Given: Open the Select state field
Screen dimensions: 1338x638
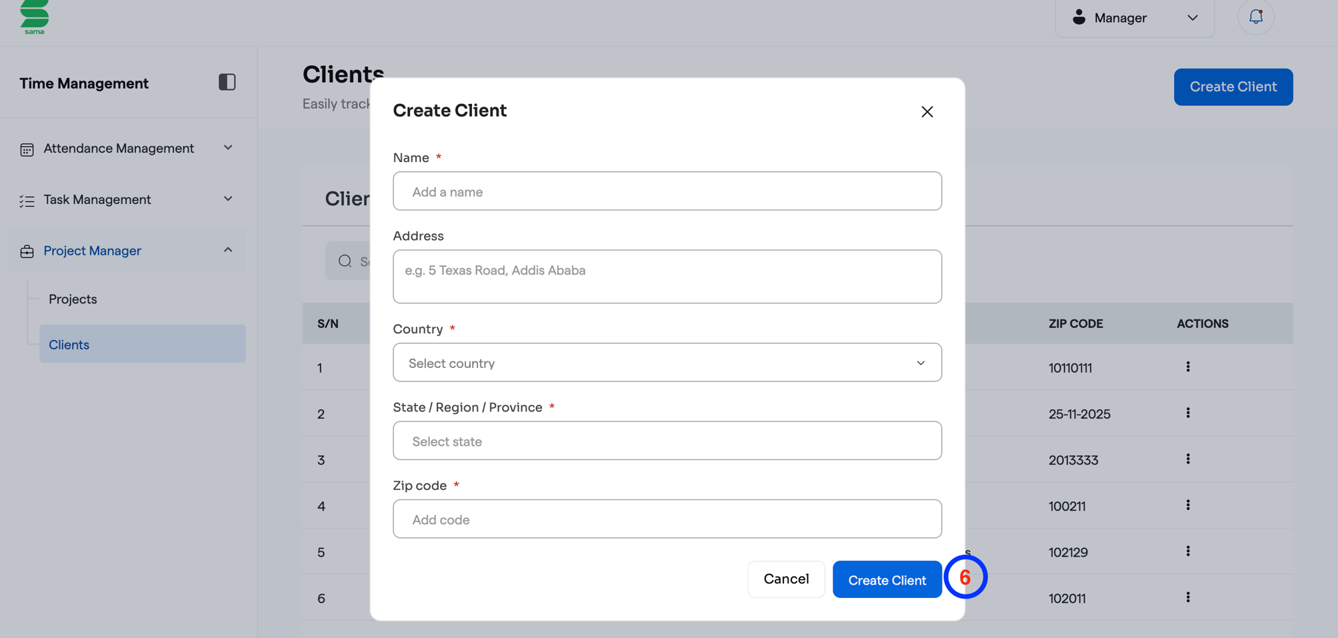Looking at the screenshot, I should coord(667,441).
